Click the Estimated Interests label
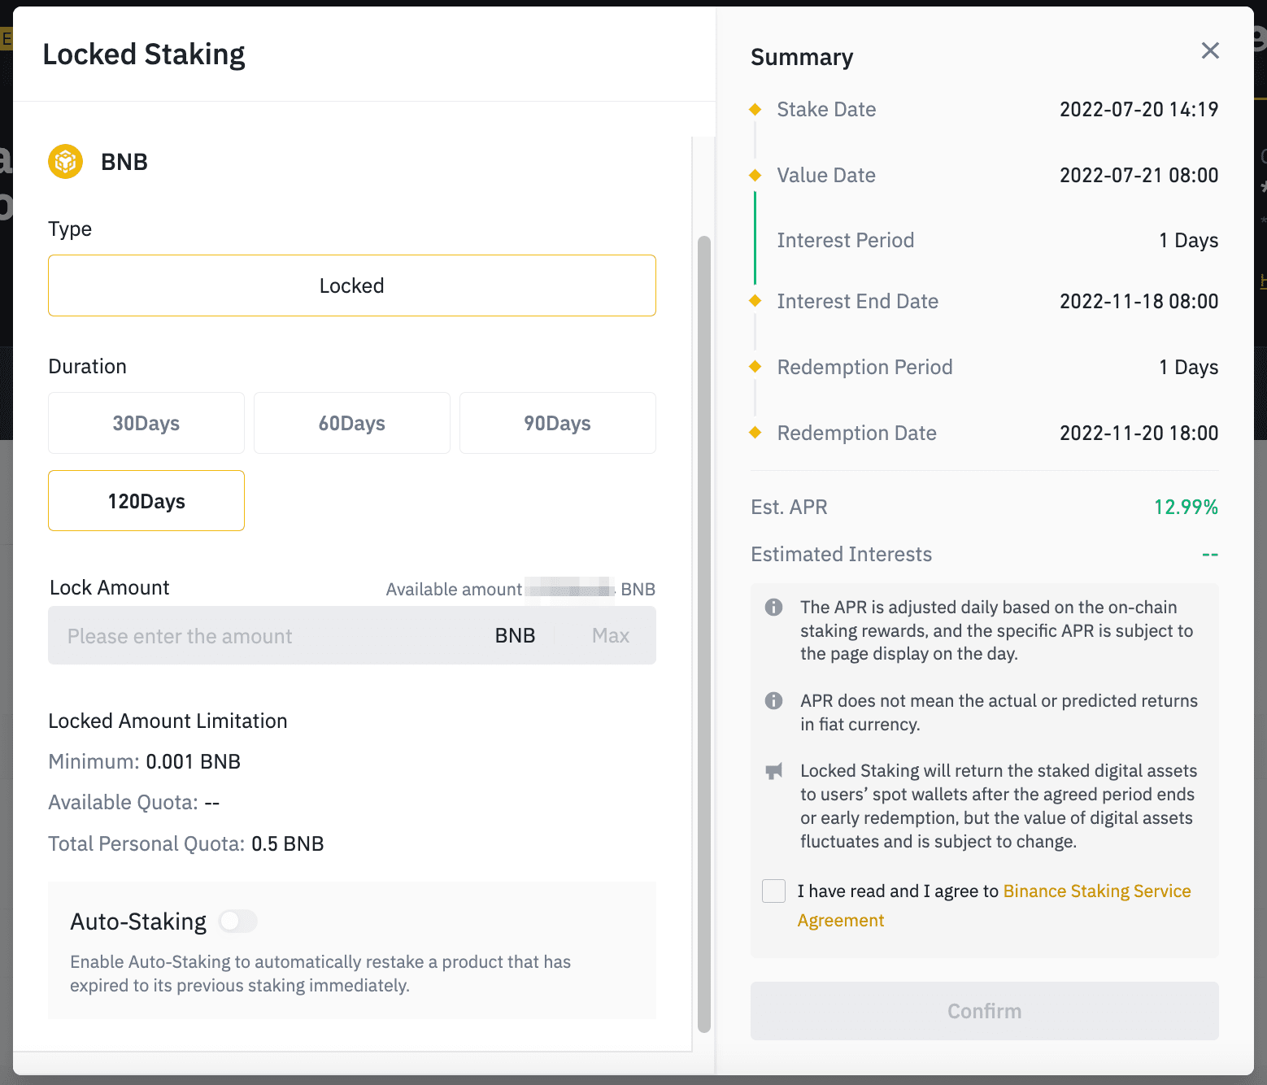The height and width of the screenshot is (1085, 1267). [x=842, y=554]
